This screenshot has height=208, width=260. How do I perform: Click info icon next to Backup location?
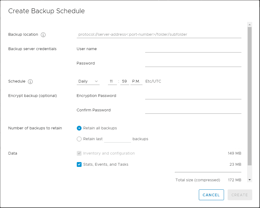point(43,35)
